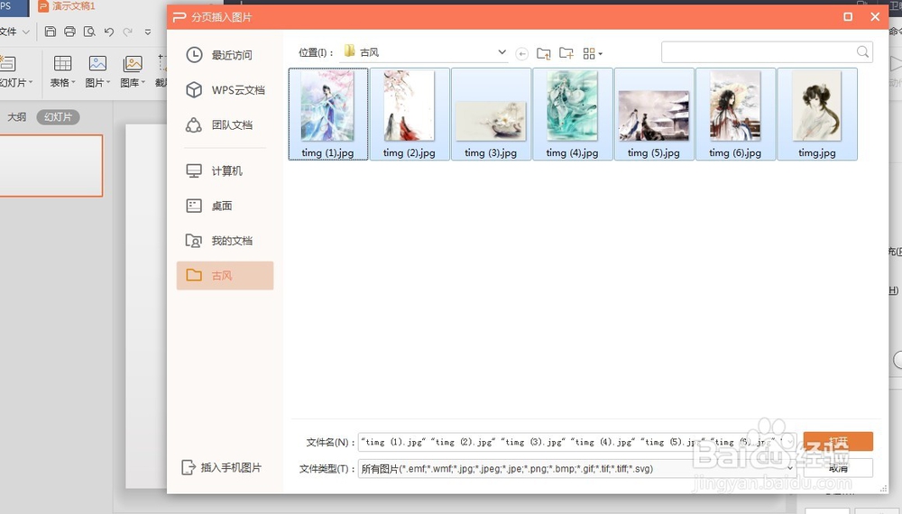Screen dimensions: 902x514
Task: Open the 表格 table ribbon button
Action: pos(62,71)
